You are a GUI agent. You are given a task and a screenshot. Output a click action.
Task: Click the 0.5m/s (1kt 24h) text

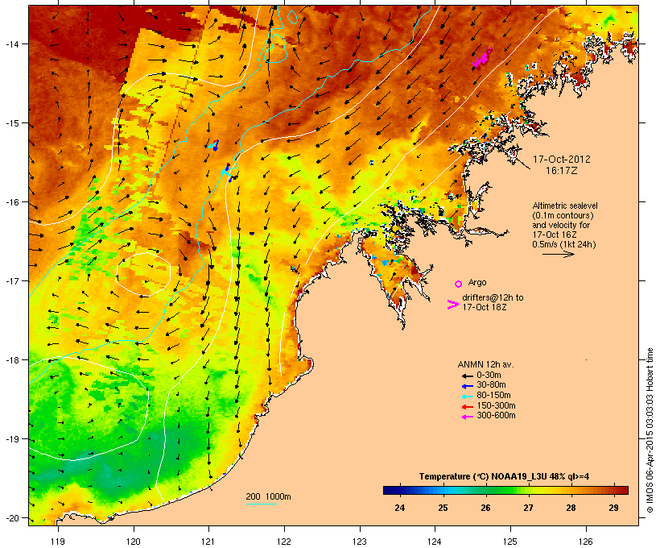[564, 244]
